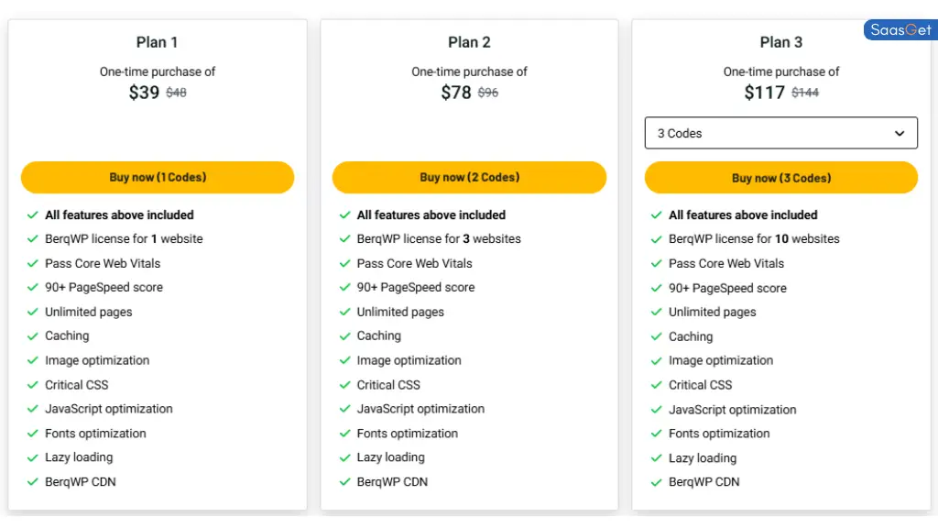The width and height of the screenshot is (938, 528).
Task: Open the 3 Codes dropdown
Action: 780,133
